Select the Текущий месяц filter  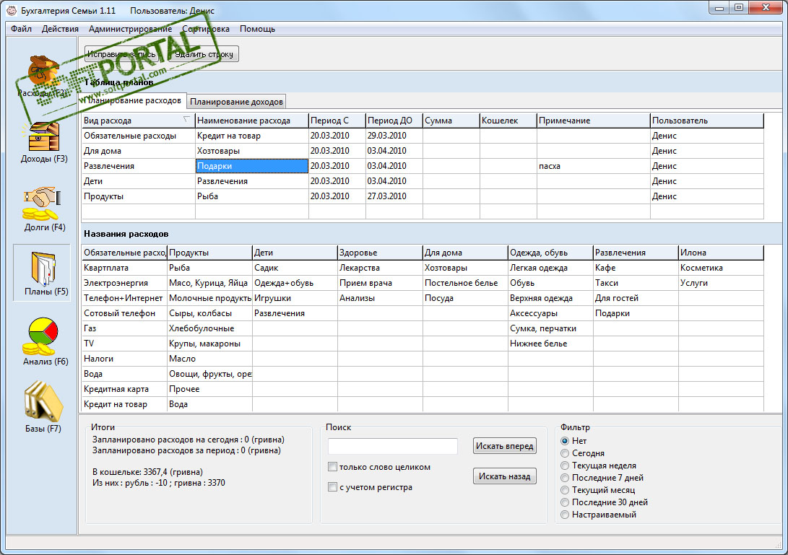565,490
